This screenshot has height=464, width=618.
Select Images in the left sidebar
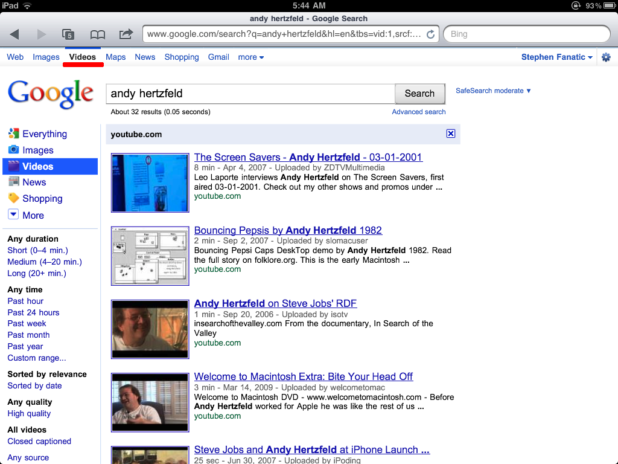tap(37, 150)
